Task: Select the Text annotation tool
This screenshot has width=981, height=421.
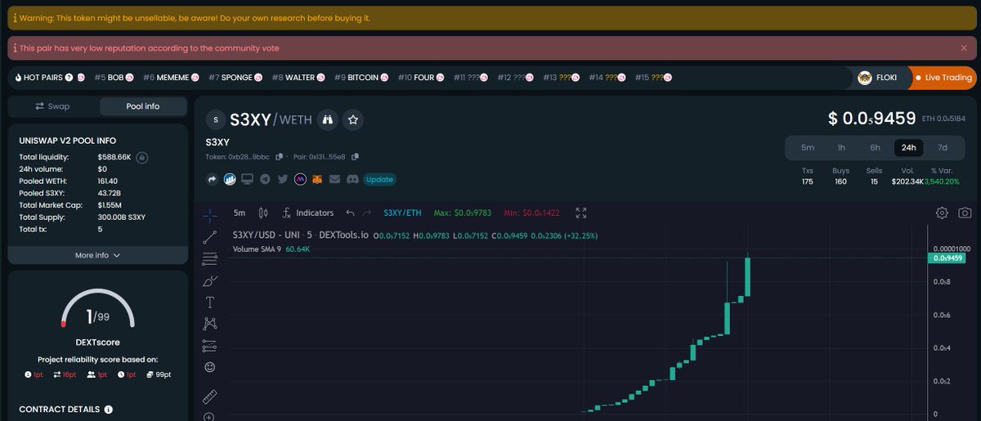Action: (209, 302)
